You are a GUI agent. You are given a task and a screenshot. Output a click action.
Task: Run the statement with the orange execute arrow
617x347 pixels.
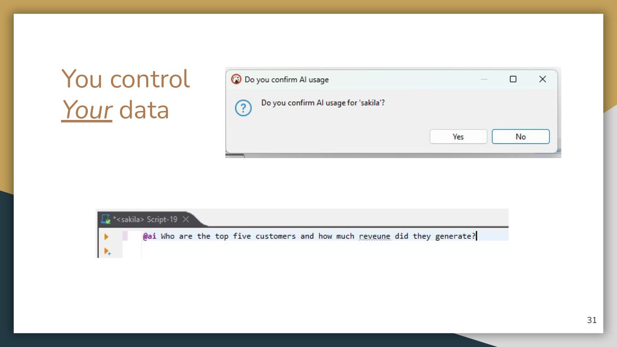click(106, 236)
